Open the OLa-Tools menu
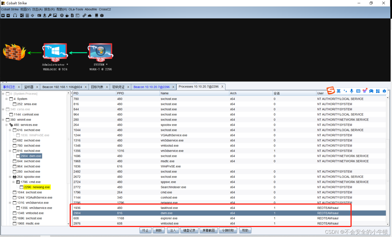 click(x=76, y=9)
